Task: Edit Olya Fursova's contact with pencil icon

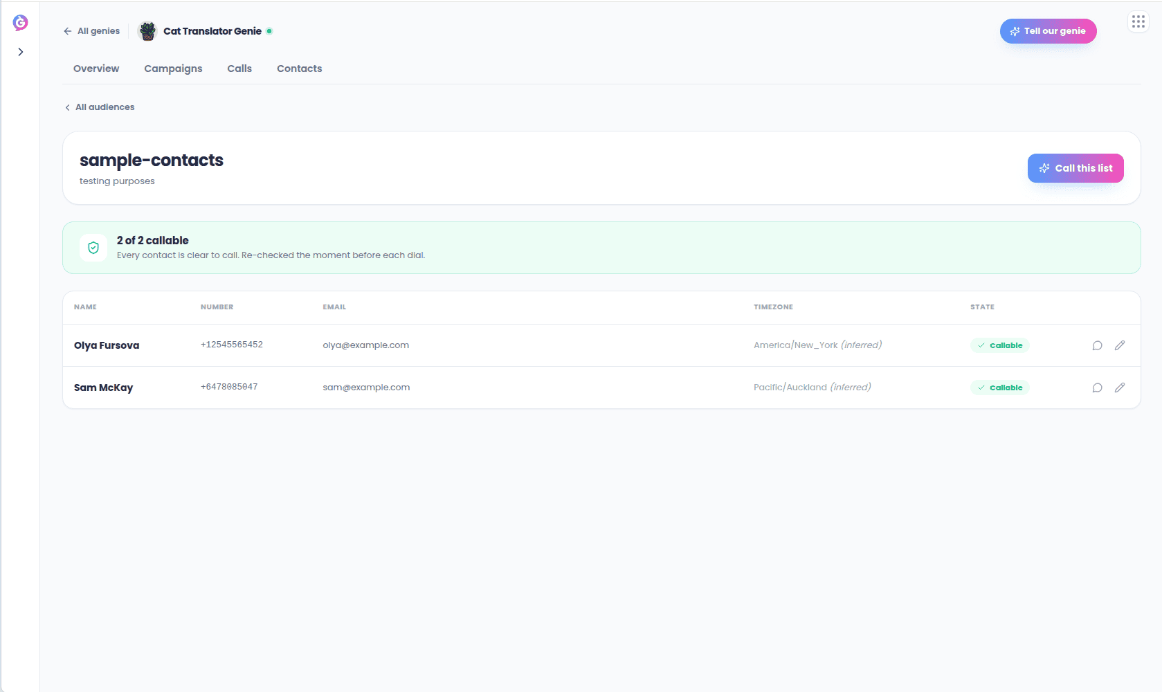Action: point(1120,345)
